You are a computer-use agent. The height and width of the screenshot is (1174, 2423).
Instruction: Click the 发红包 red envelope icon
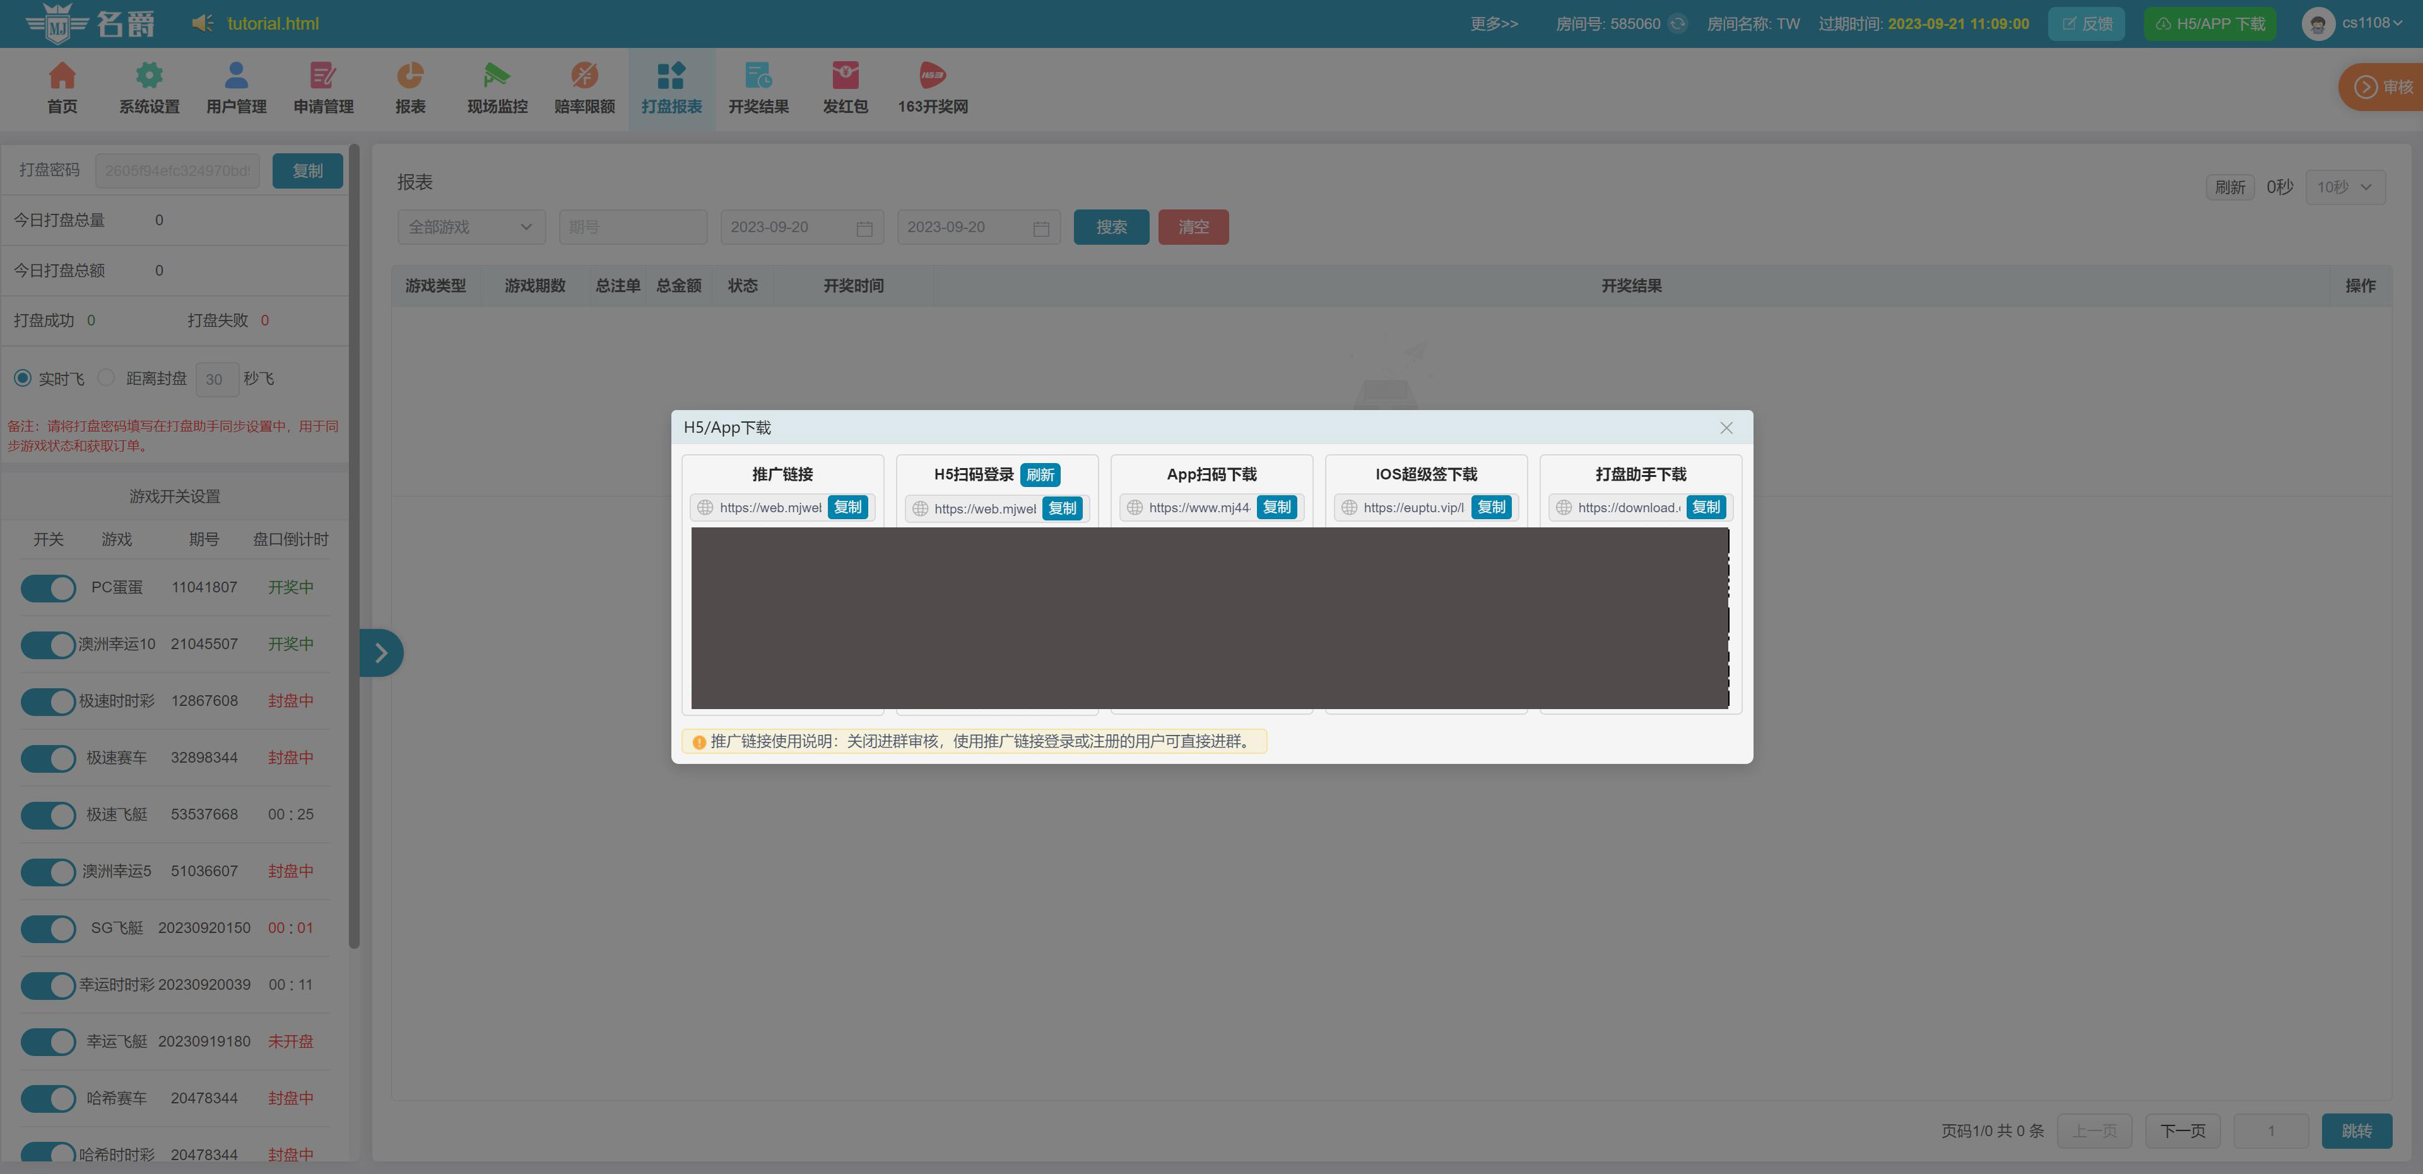[x=845, y=75]
